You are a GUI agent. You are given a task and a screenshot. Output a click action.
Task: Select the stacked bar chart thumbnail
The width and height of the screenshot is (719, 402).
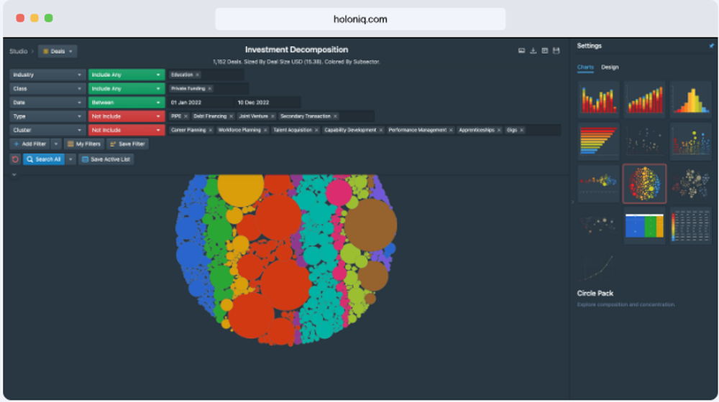[598, 99]
